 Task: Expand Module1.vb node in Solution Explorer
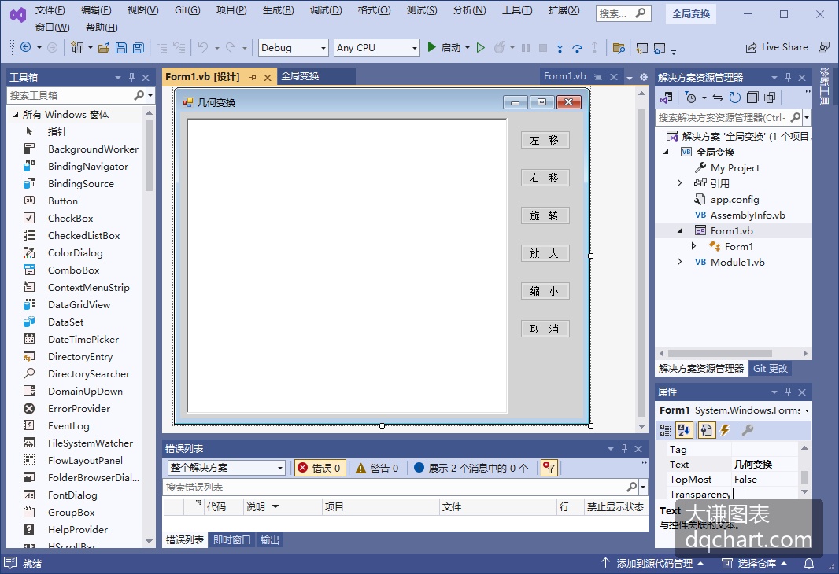pyautogui.click(x=679, y=262)
